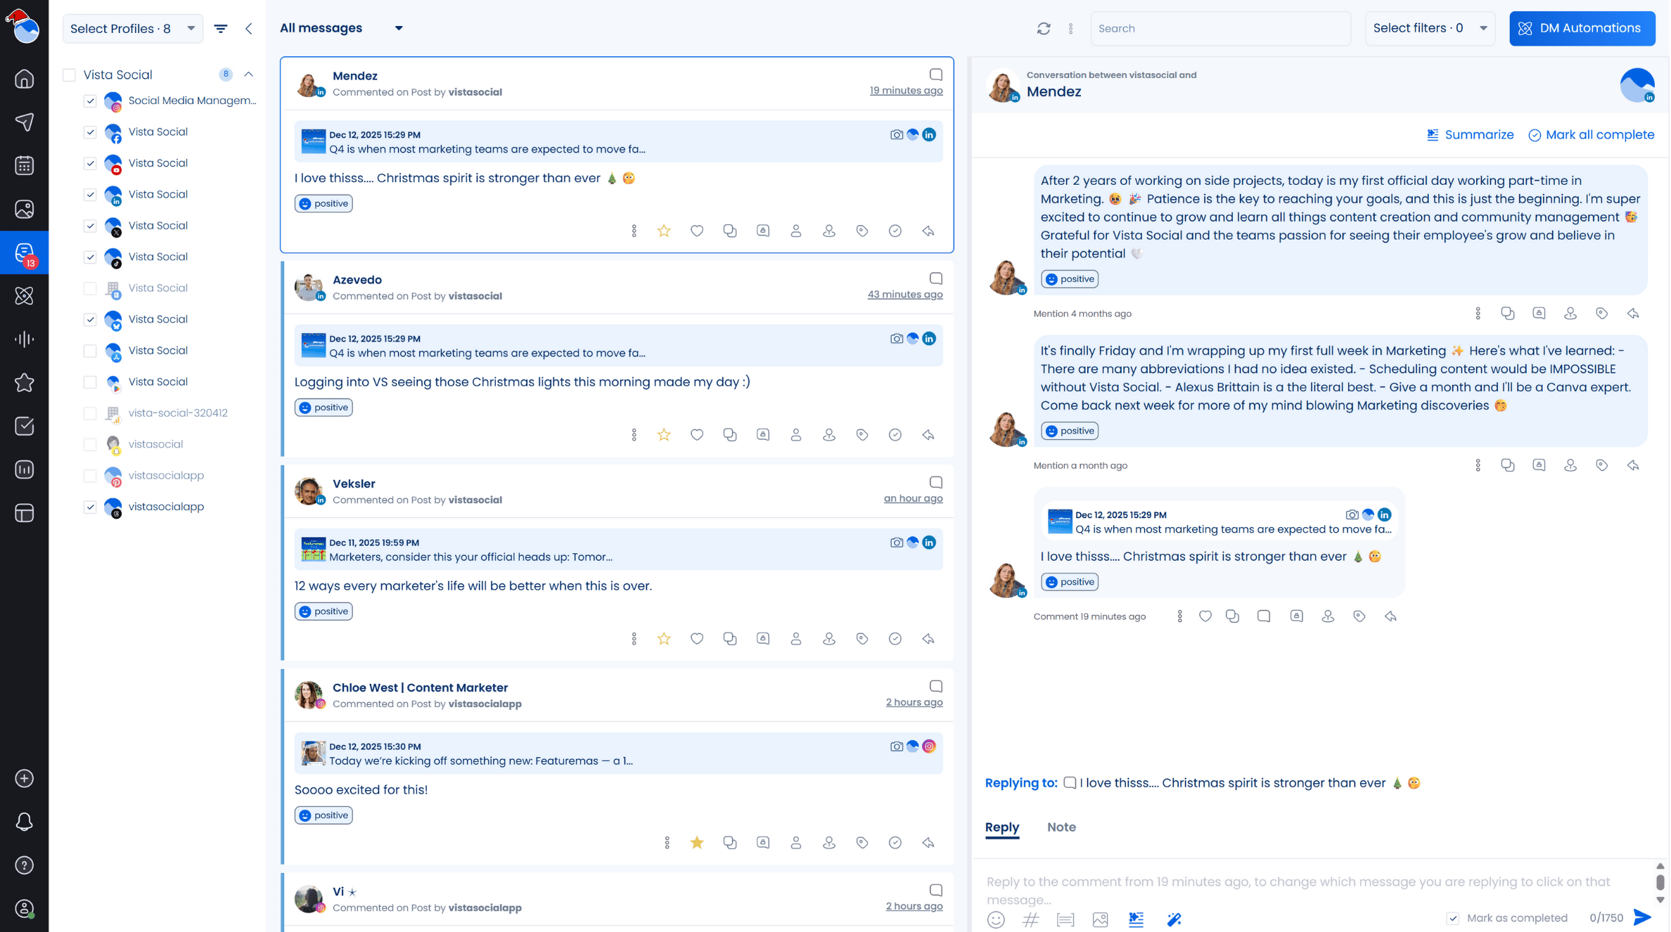The width and height of the screenshot is (1671, 932).
Task: Click the Mark all complete link
Action: click(x=1591, y=135)
